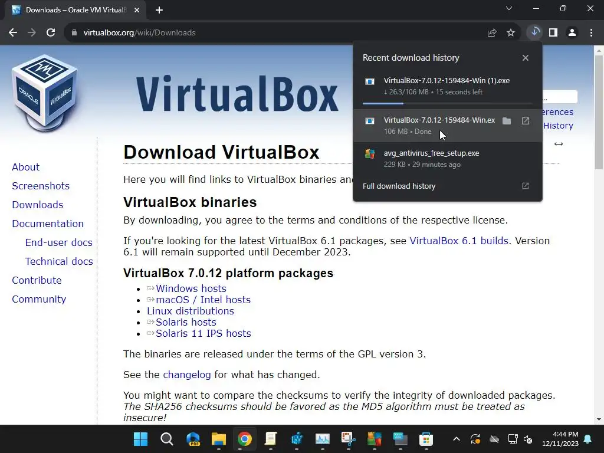The width and height of the screenshot is (604, 453).
Task: Close the Recent download history popup
Action: coord(526,58)
